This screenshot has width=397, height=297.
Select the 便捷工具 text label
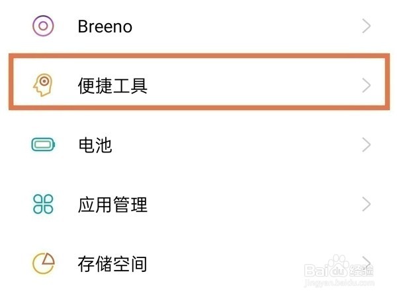click(112, 85)
